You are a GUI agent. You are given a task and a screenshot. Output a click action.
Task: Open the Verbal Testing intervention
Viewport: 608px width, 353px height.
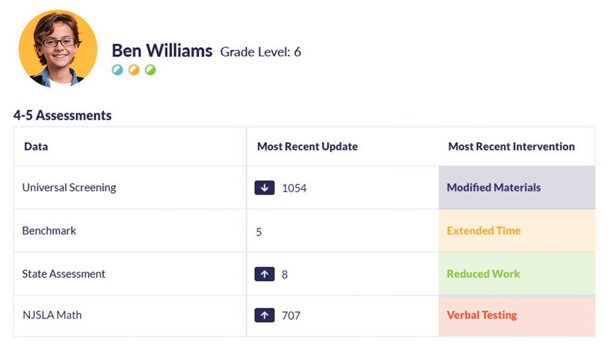[482, 316]
